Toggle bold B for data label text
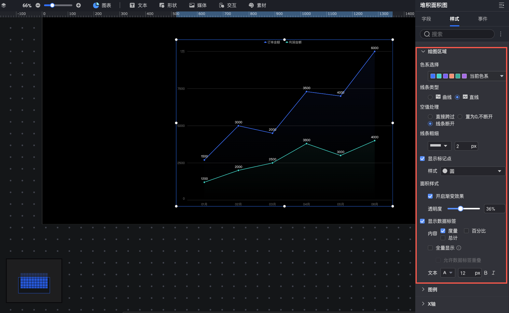This screenshot has height=313, width=509. point(486,273)
